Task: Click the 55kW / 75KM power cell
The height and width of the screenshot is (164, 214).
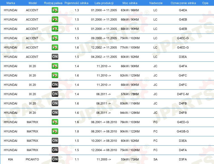Action: pos(130,159)
